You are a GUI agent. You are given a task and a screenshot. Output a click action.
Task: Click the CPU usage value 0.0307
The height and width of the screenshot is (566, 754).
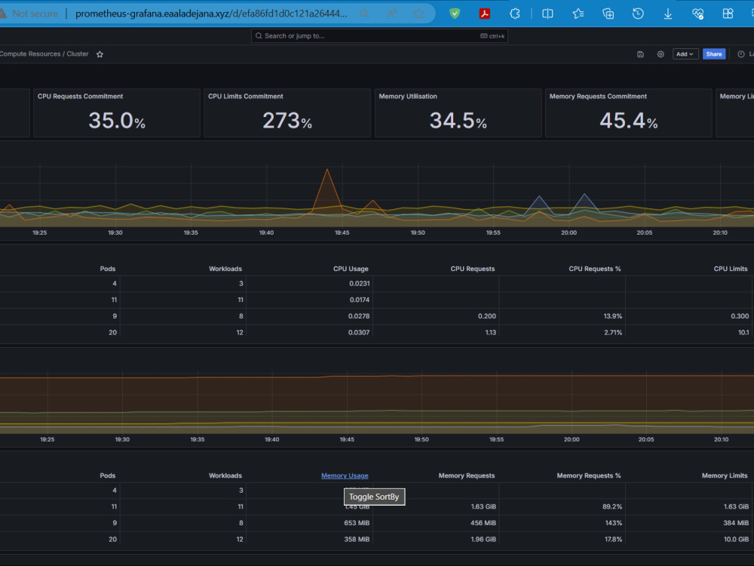point(359,333)
